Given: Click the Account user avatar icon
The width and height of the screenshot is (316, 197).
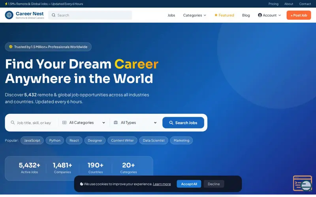Looking at the screenshot, I should click(x=260, y=15).
